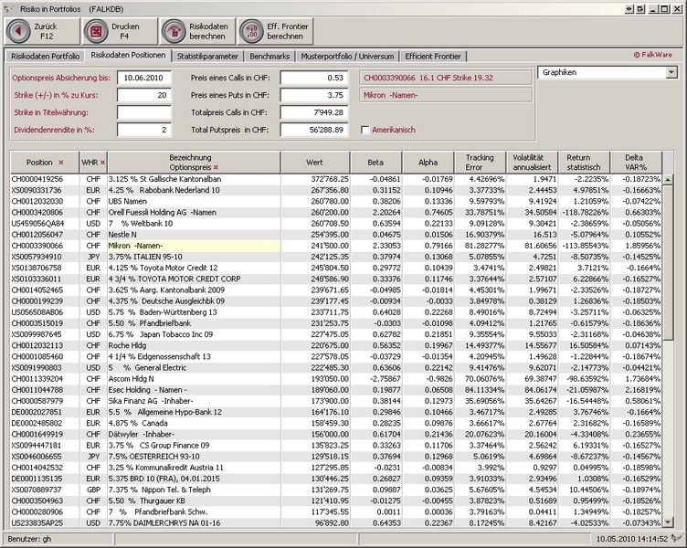
Task: Click the Optionspreis Absicherung bis date field
Action: point(144,78)
